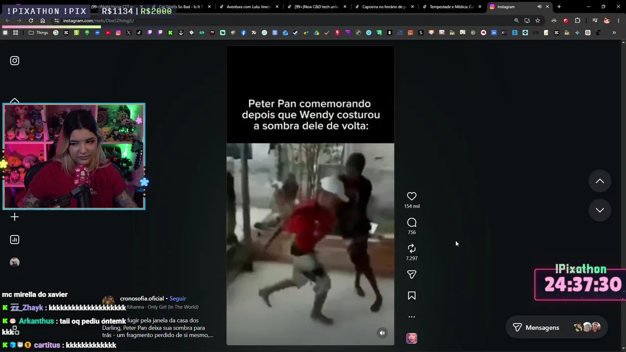Switch to the Aventura com Lulu tab
The height and width of the screenshot is (352, 626).
[248, 7]
